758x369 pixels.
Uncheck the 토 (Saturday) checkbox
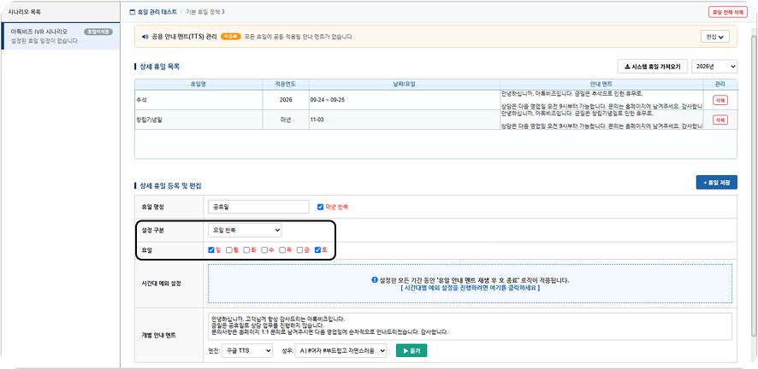coord(317,250)
